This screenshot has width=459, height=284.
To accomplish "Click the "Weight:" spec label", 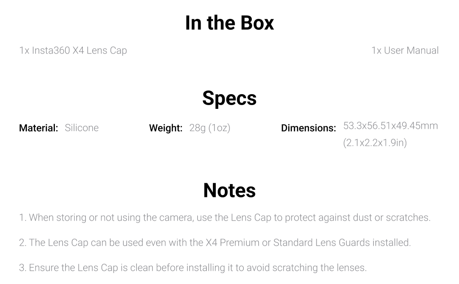I will pos(166,128).
